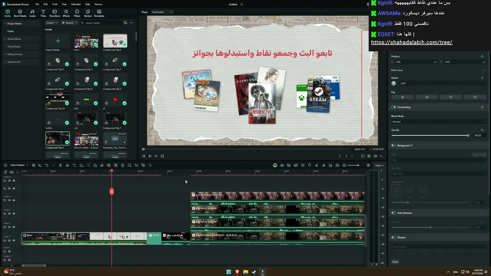This screenshot has width=491, height=276.
Task: Open the Blend Mode Normal dropdown
Action: (438, 122)
